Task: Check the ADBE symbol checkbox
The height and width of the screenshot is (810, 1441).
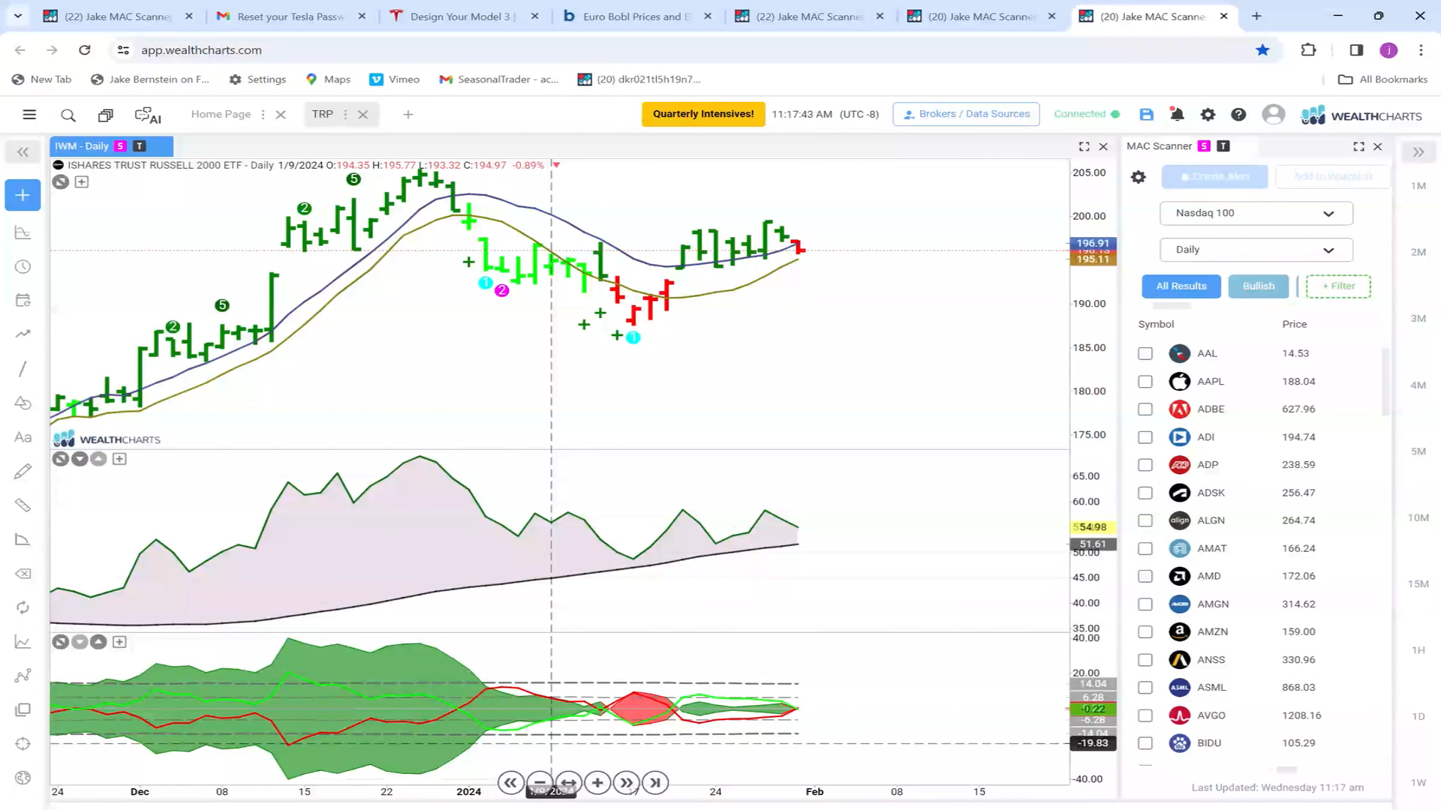Action: [x=1145, y=409]
